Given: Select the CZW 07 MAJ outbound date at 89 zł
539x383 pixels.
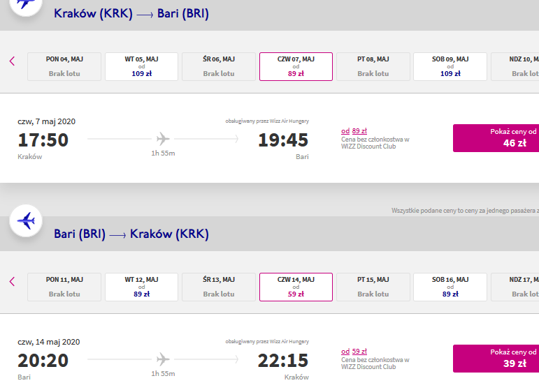Looking at the screenshot, I should 296,66.
